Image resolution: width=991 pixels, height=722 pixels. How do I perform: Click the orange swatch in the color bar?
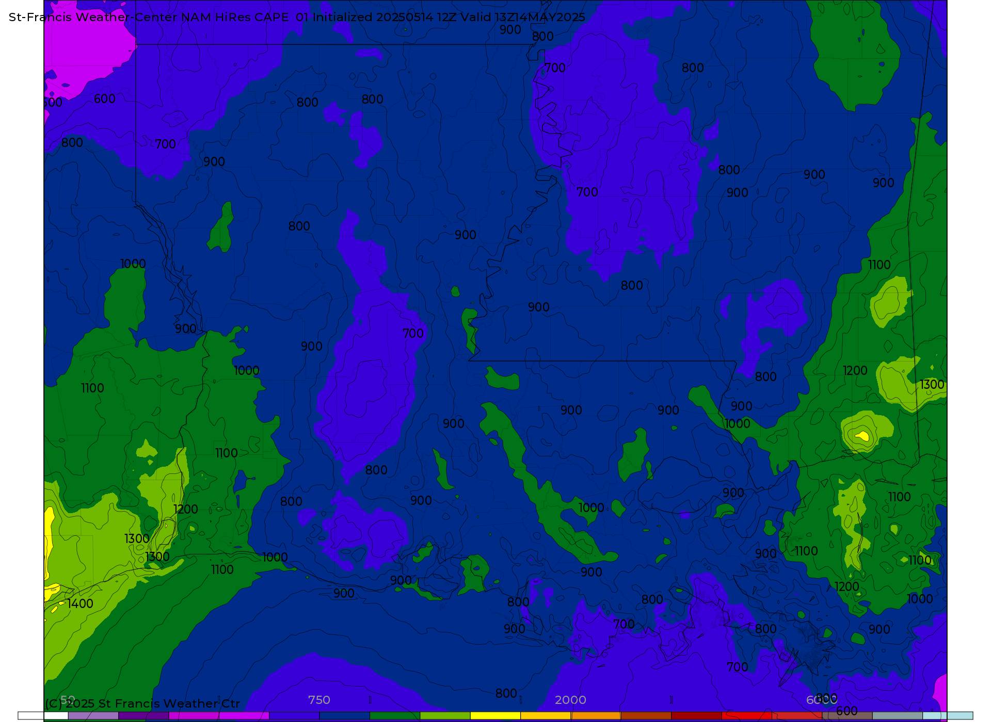(596, 716)
